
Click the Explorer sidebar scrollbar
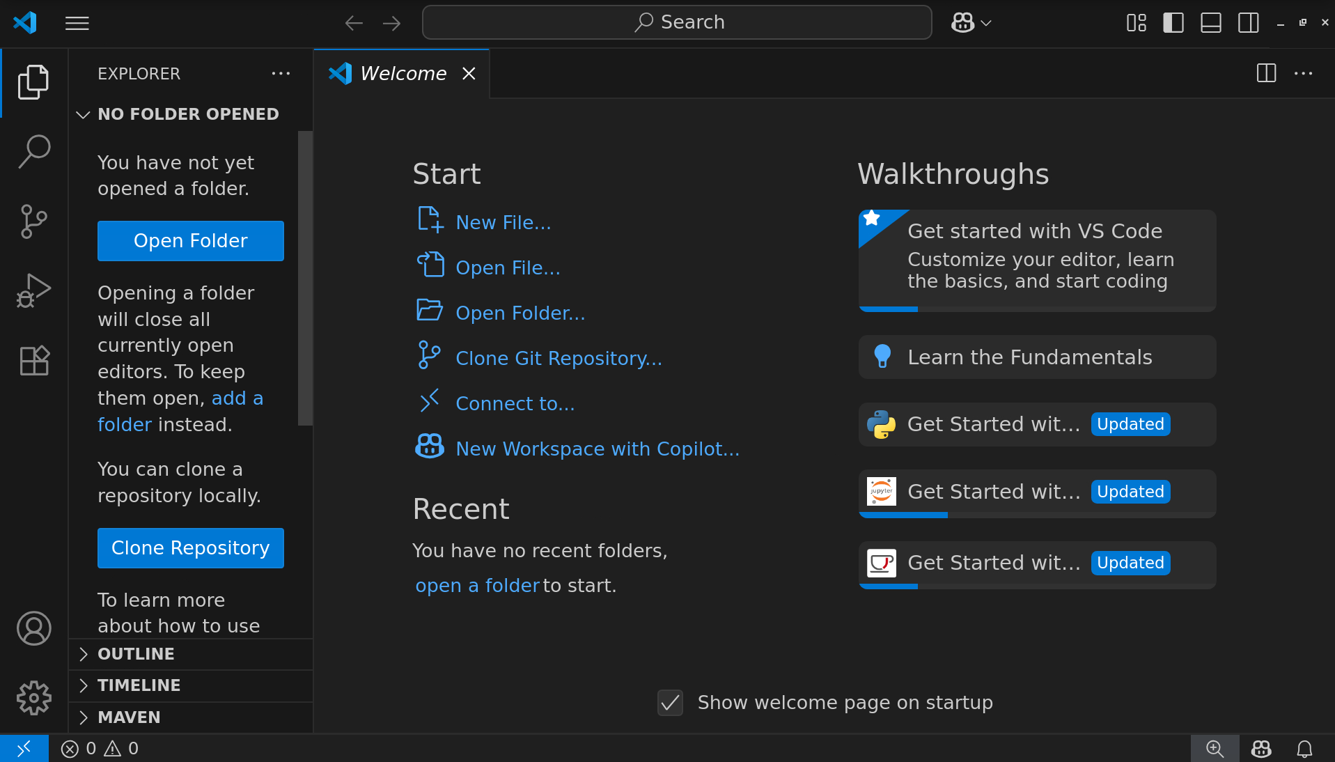pos(305,279)
